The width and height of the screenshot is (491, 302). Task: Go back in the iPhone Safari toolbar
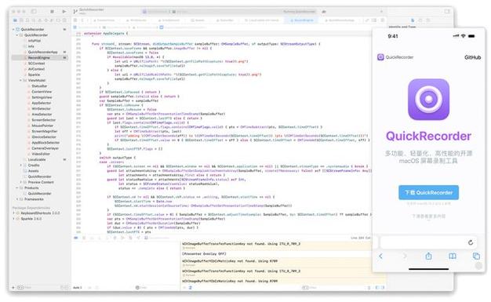click(x=380, y=256)
